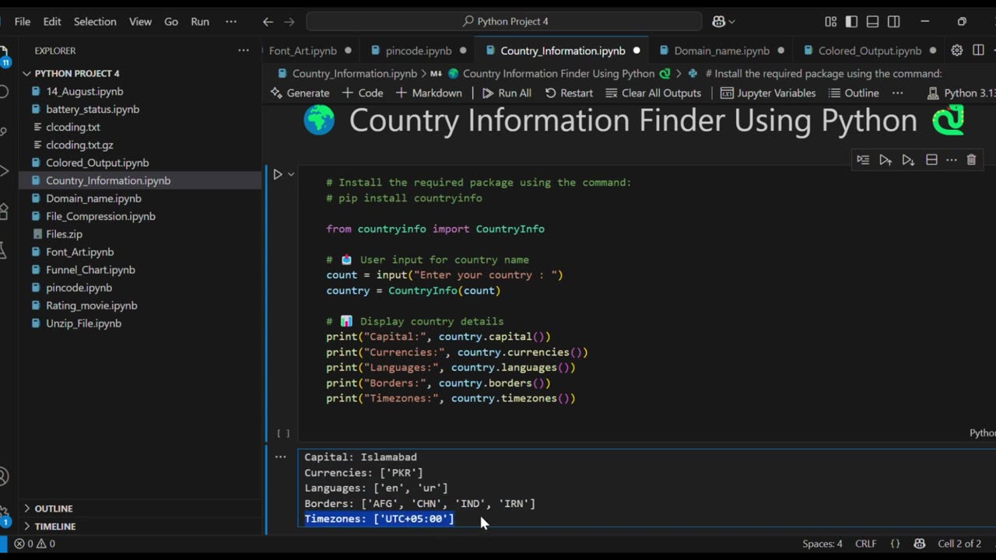Toggle the primary side bar layout icon
996x560 pixels.
(x=852, y=22)
